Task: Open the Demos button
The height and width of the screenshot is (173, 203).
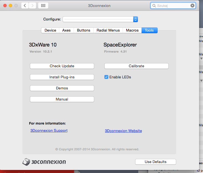Action: click(62, 88)
